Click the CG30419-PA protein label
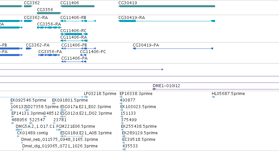 point(146,45)
